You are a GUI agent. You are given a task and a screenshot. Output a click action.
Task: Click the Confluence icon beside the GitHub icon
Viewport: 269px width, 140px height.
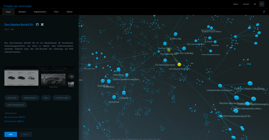click(42, 24)
